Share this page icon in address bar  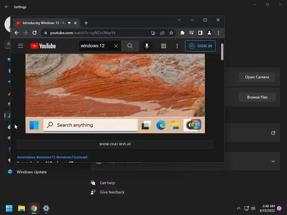coord(162,33)
